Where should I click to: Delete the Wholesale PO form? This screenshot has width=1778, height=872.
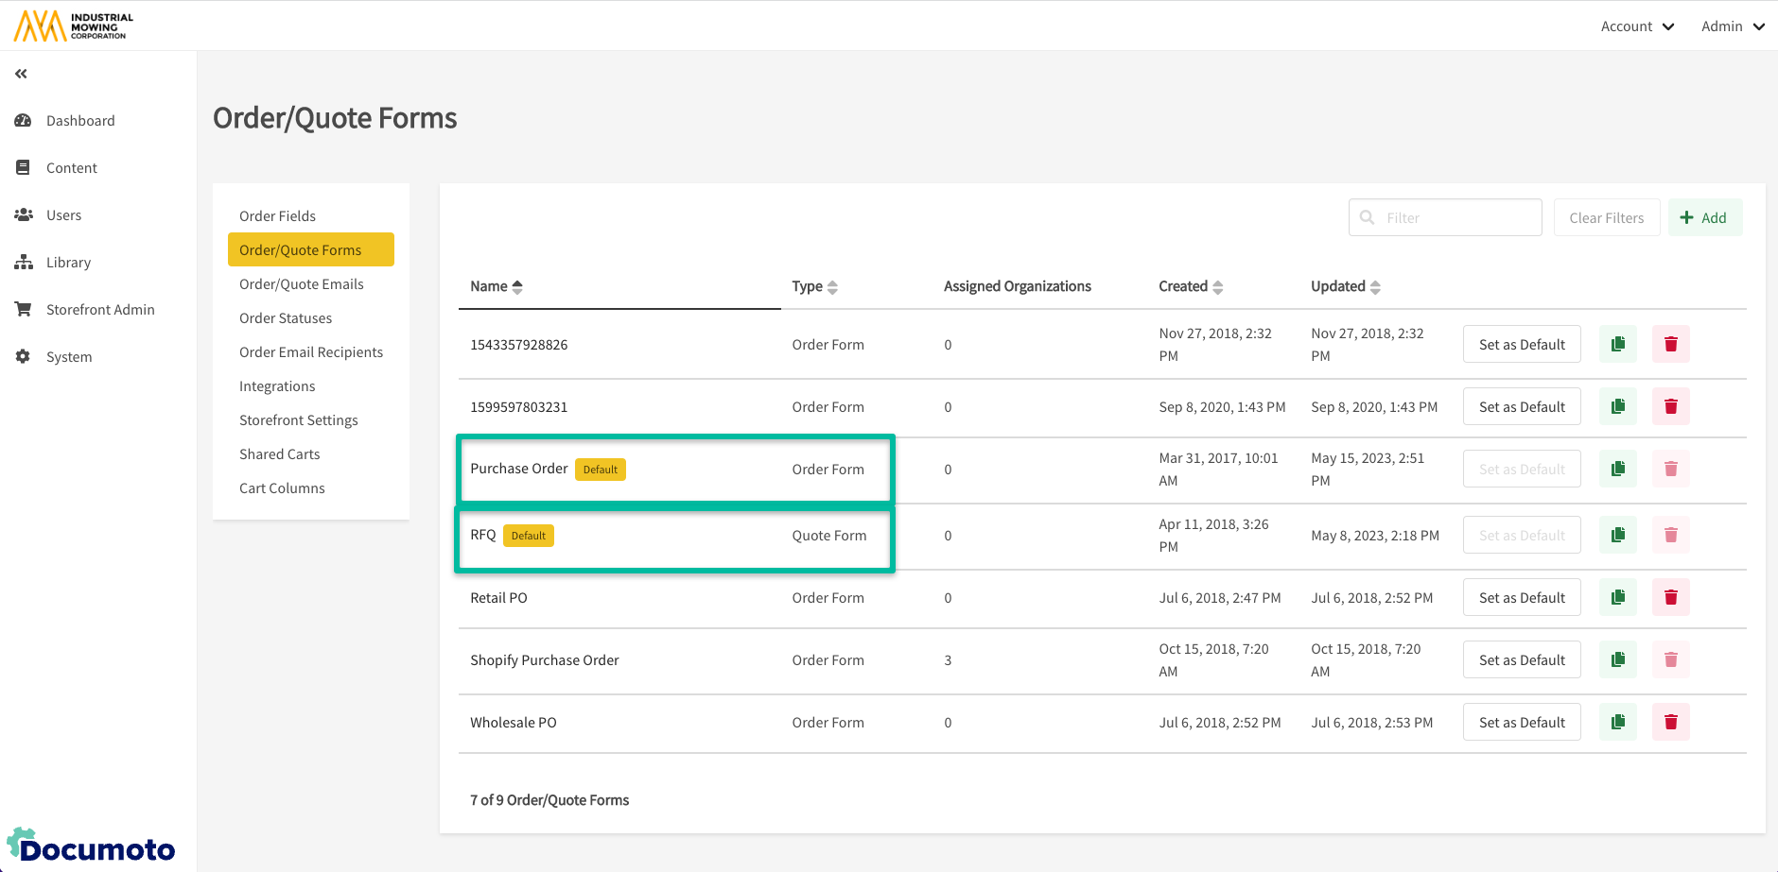coord(1670,722)
